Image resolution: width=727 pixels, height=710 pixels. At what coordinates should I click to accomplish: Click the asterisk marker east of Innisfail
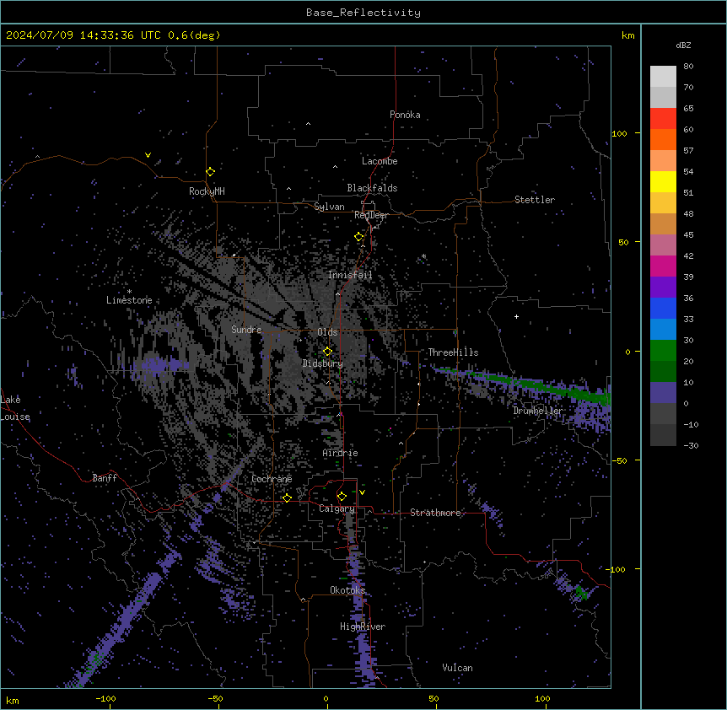point(423,256)
